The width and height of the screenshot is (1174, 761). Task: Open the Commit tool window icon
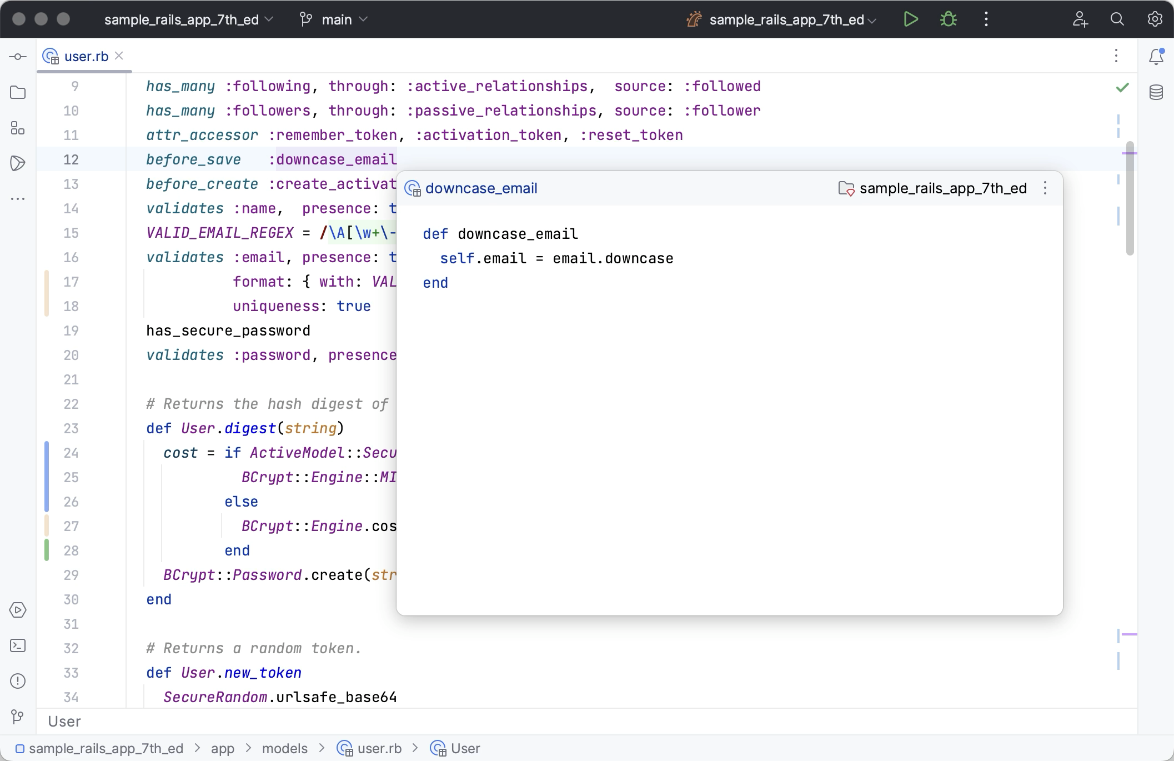18,57
